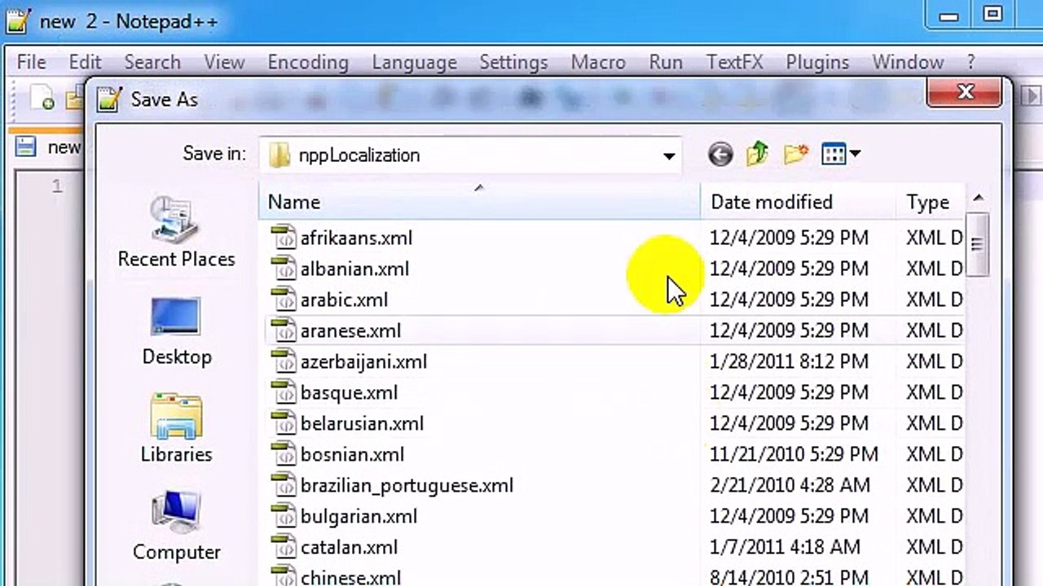Click the file list scrollbar up arrow
Viewport: 1043px width, 586px height.
click(x=978, y=198)
